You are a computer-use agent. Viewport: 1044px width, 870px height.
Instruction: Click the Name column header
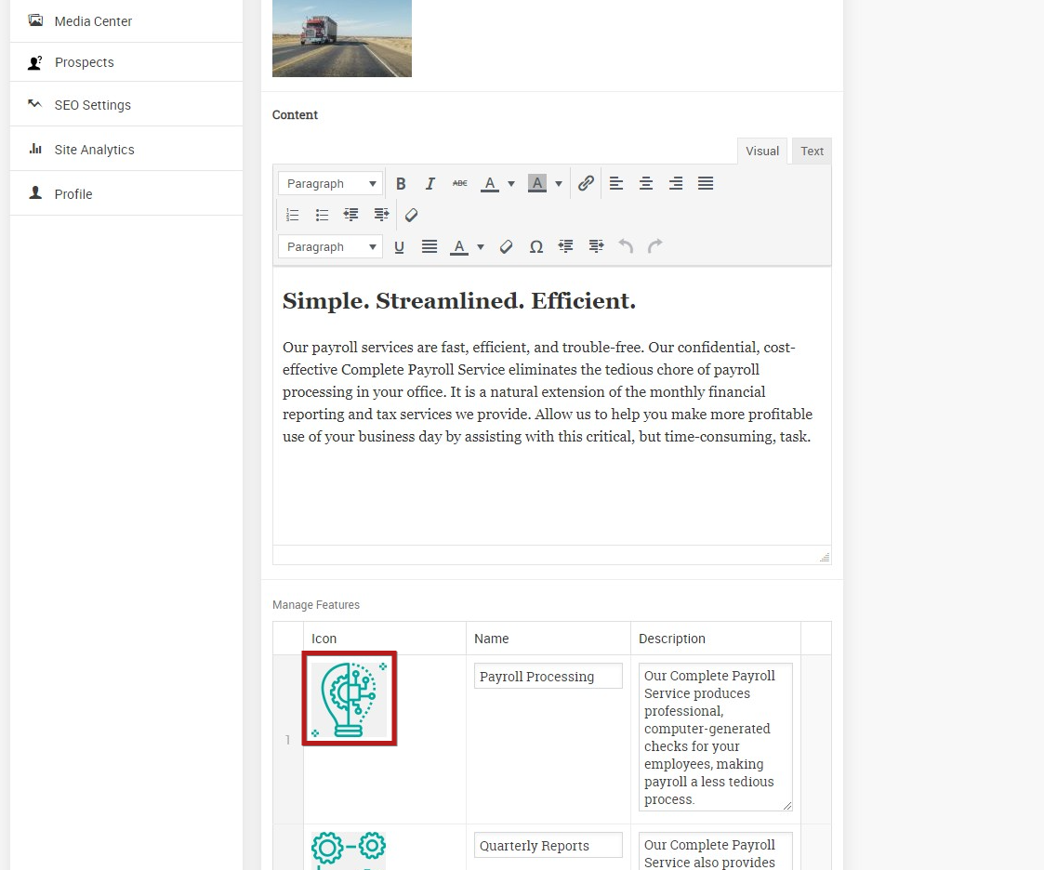click(492, 639)
